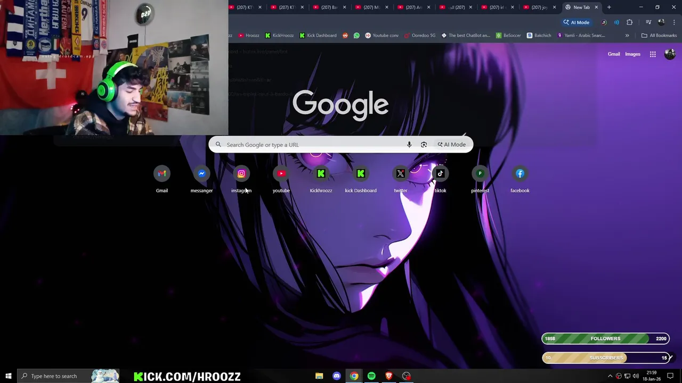This screenshot has width=682, height=383.
Task: Click Chrome profile avatar in toolbar
Action: (x=661, y=22)
